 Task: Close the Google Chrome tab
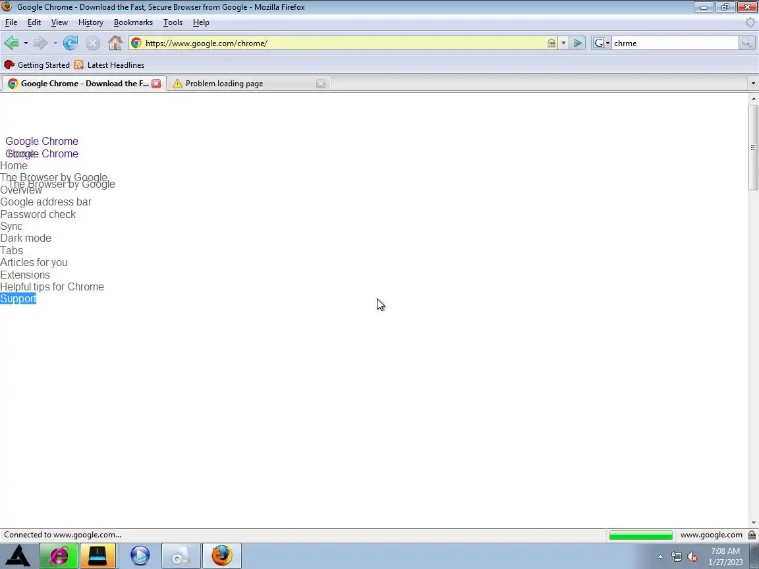coord(156,83)
